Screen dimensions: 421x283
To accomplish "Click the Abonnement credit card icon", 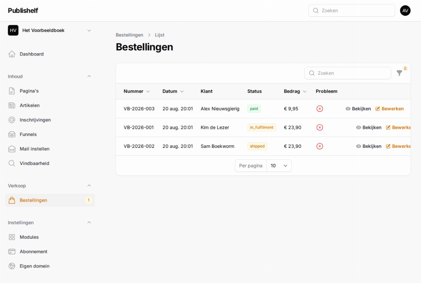I will coord(12,251).
